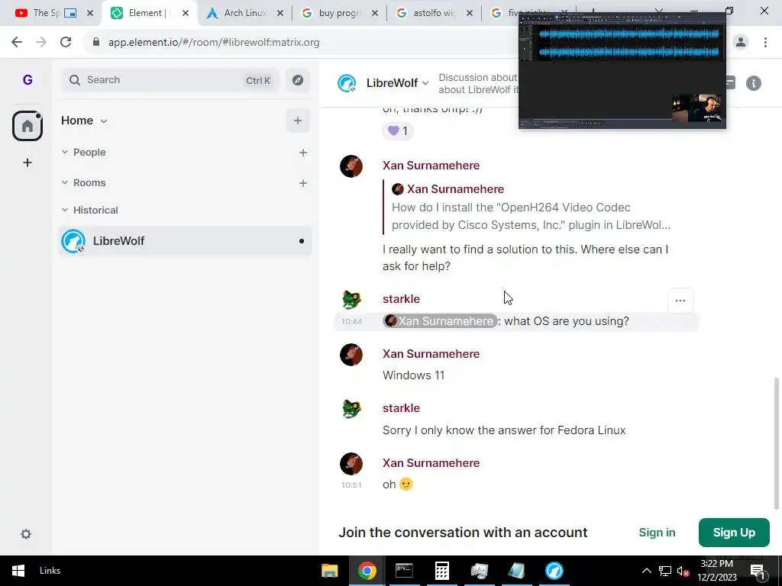782x586 pixels.
Task: Click Xan's avatar beside the 'oh' message
Action: pos(351,463)
